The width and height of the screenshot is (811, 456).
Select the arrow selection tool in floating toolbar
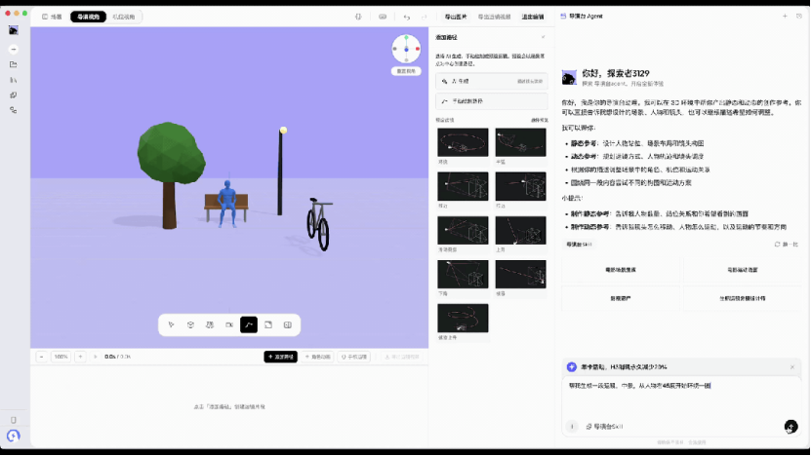171,324
